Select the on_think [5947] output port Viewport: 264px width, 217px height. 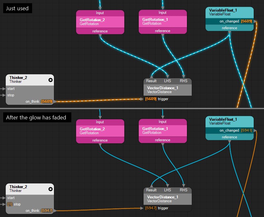click(x=39, y=211)
